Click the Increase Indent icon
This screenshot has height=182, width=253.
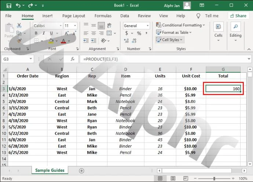click(x=93, y=40)
